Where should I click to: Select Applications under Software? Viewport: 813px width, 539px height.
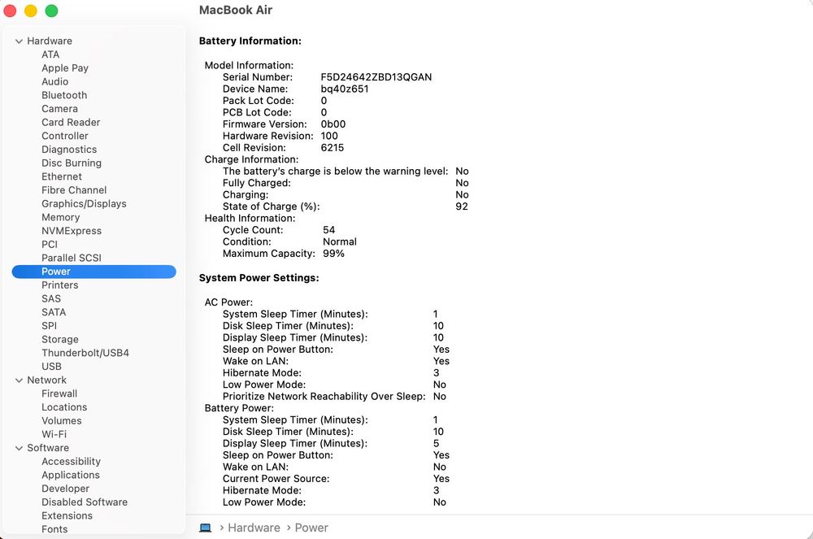click(71, 475)
